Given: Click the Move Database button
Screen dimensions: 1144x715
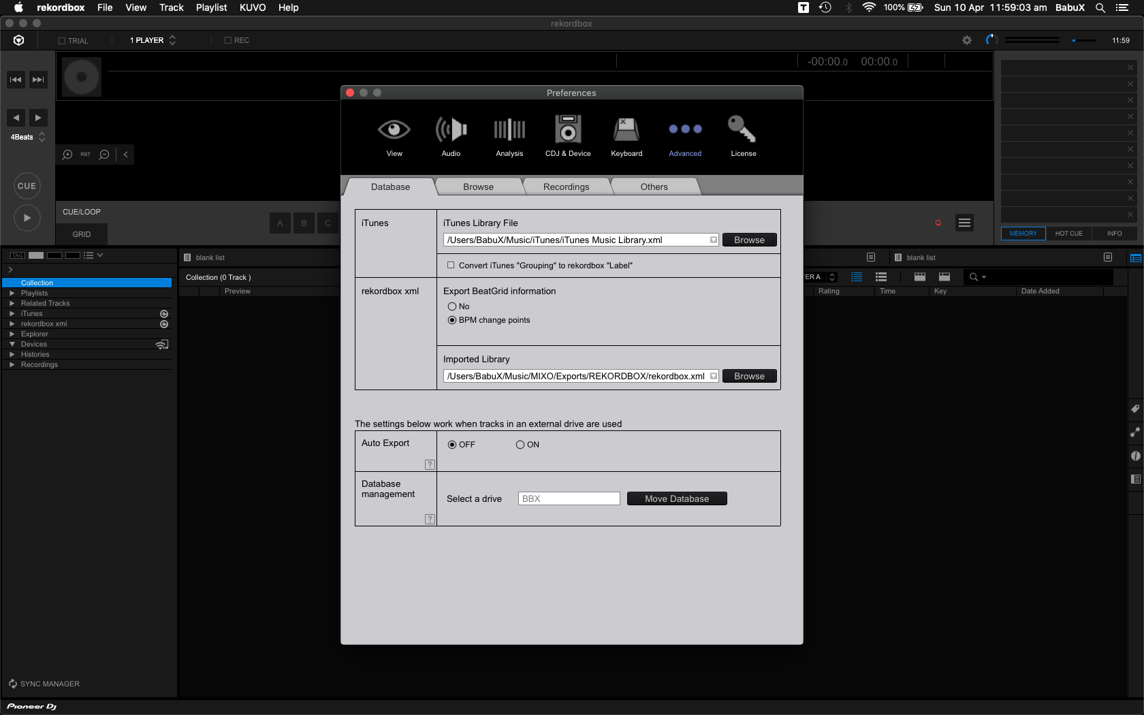Looking at the screenshot, I should coord(676,499).
